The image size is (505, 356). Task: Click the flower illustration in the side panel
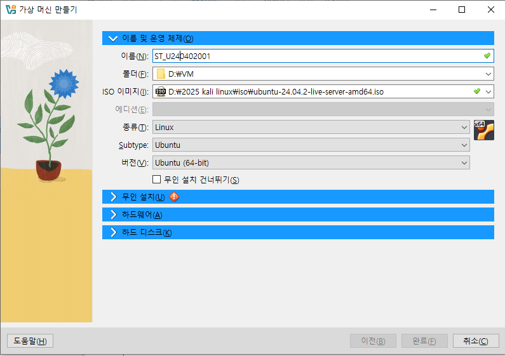pyautogui.click(x=48, y=125)
